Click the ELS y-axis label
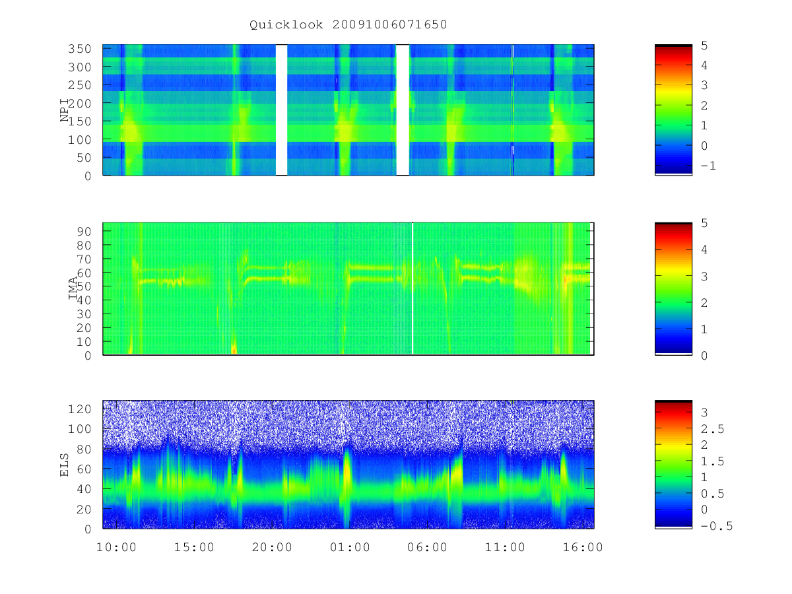This screenshot has height=594, width=792. pos(65,465)
